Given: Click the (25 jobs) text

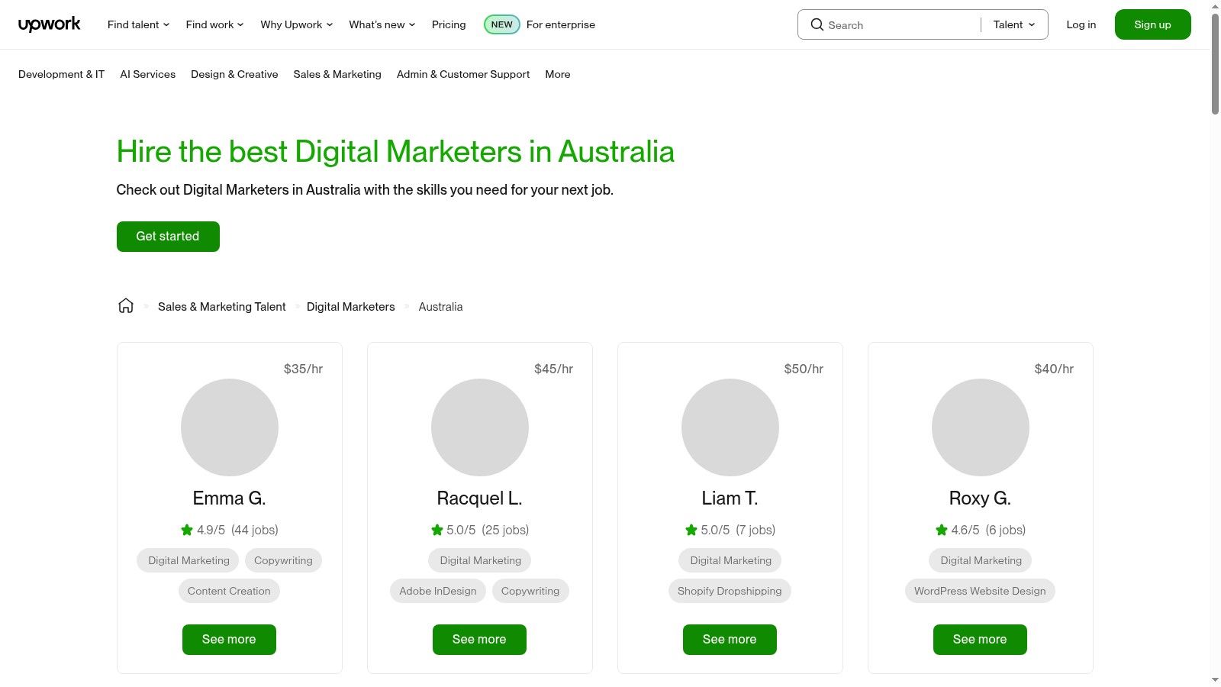Looking at the screenshot, I should click(x=505, y=530).
